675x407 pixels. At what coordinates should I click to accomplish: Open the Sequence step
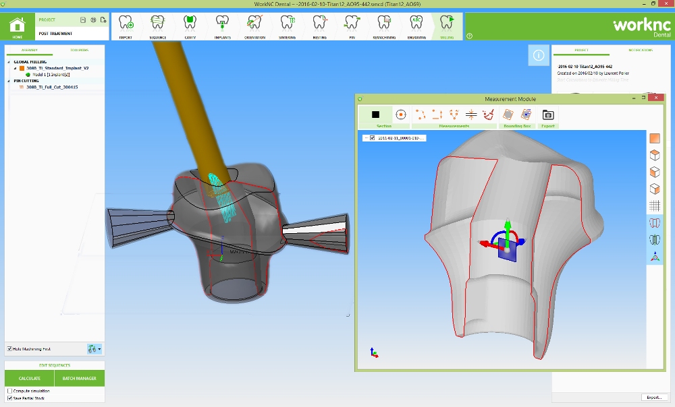tap(157, 23)
